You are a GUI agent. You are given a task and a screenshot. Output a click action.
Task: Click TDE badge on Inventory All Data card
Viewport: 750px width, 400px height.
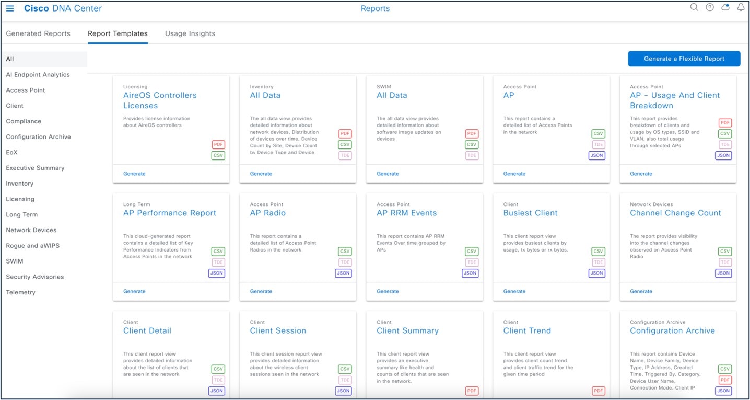(x=345, y=155)
